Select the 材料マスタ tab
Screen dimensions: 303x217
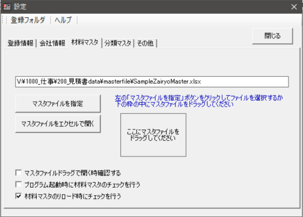85,43
